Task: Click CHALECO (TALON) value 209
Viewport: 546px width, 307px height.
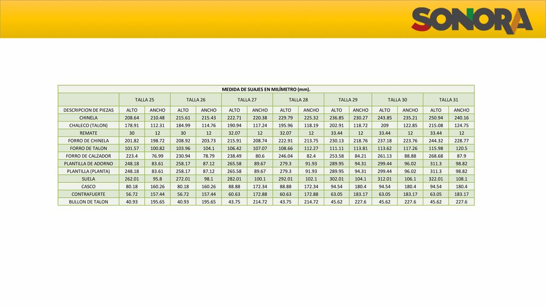Action: [384, 125]
